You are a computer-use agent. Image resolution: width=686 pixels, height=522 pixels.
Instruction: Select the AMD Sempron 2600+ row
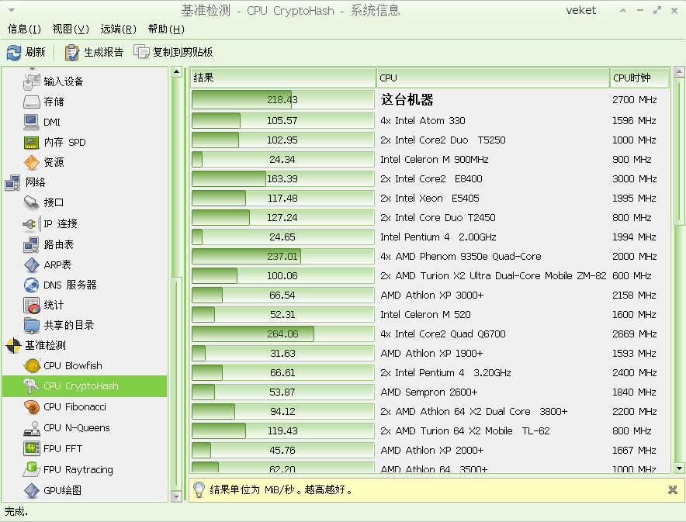[431, 392]
